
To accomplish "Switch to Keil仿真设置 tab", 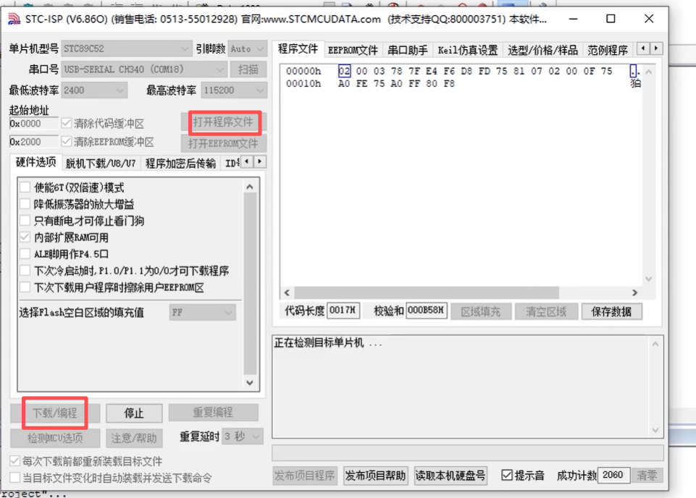I will [468, 50].
